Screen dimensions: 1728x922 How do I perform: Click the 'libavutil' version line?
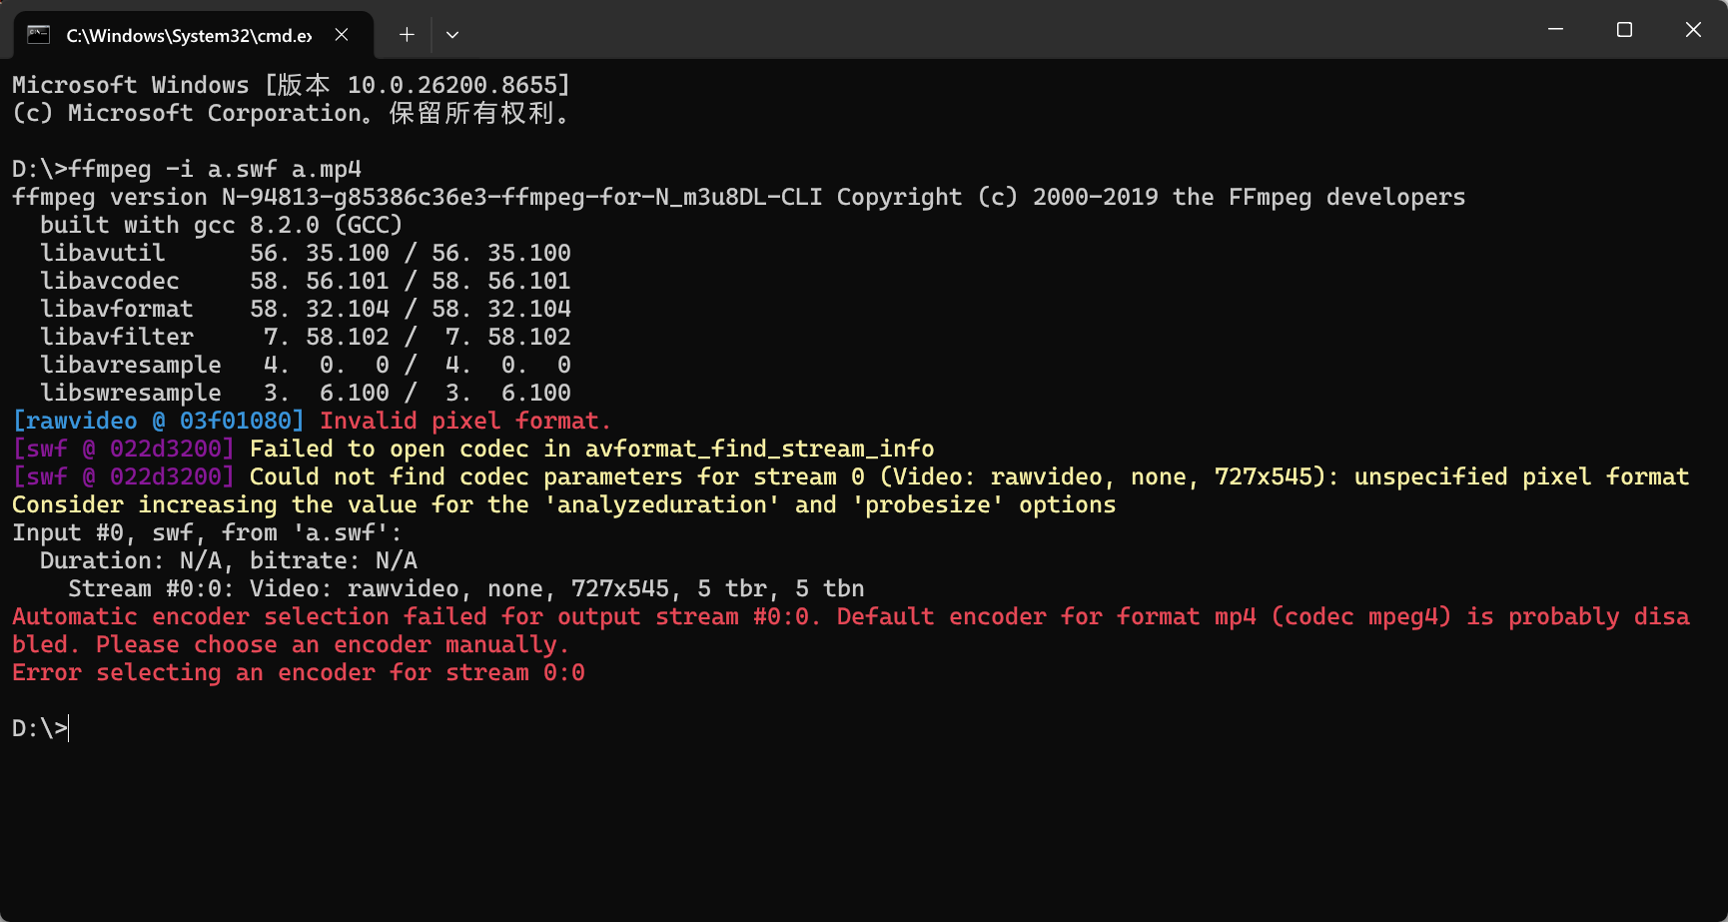(306, 253)
